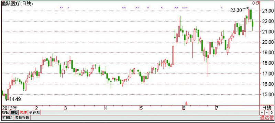
Task: Click month 5 on the time axis
Action: coord(141,108)
